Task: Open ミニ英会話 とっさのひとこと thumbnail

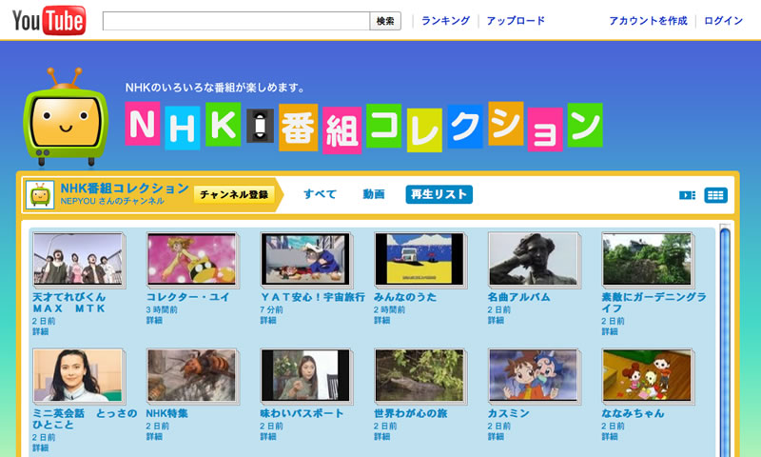Action: point(78,375)
